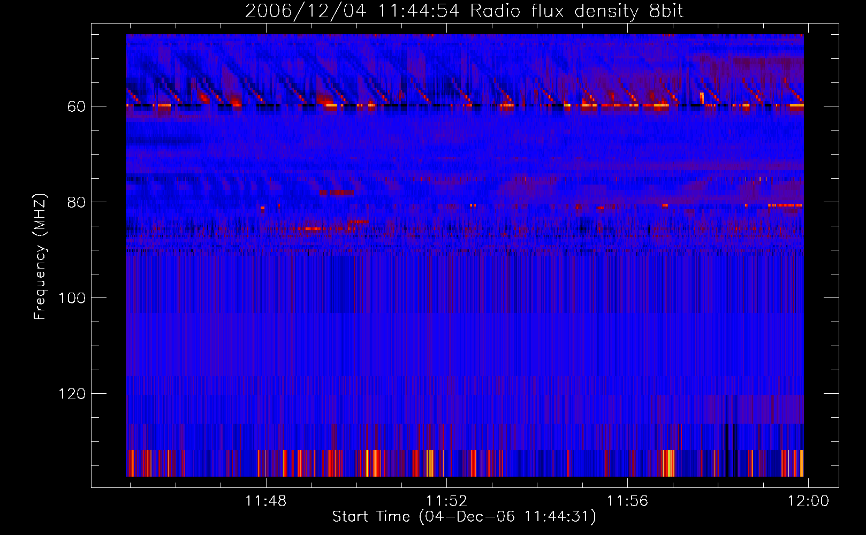Click the 11:56 time tick label

click(x=627, y=501)
